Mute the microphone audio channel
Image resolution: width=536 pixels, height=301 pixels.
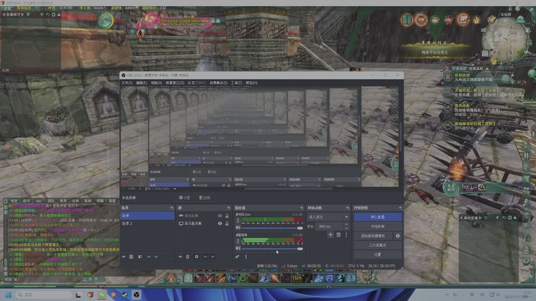pos(239,227)
